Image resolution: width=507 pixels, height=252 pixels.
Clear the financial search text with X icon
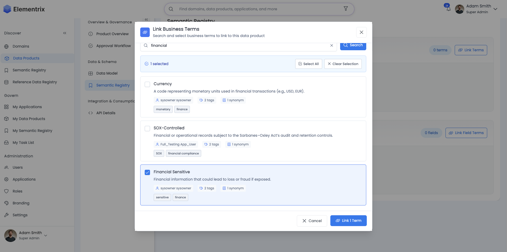coord(331,45)
